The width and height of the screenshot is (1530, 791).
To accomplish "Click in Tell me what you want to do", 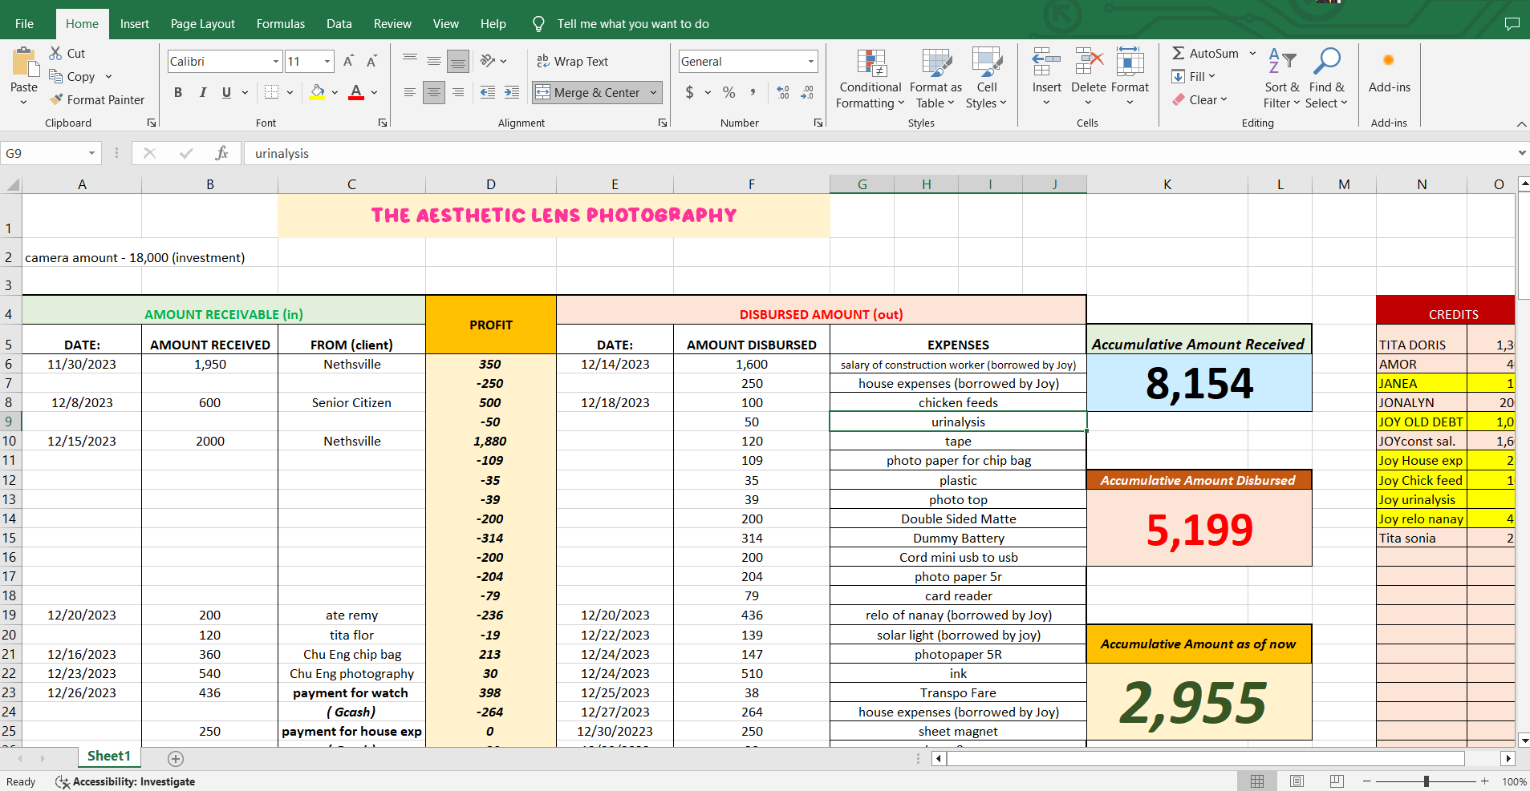I will (x=633, y=23).
